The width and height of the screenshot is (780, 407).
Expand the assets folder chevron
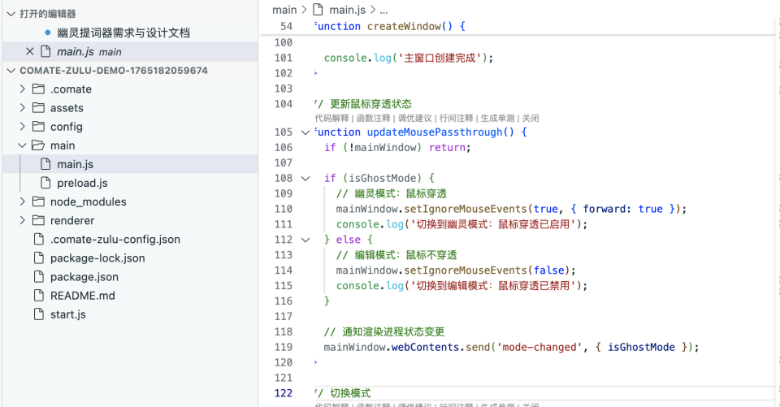coord(23,108)
